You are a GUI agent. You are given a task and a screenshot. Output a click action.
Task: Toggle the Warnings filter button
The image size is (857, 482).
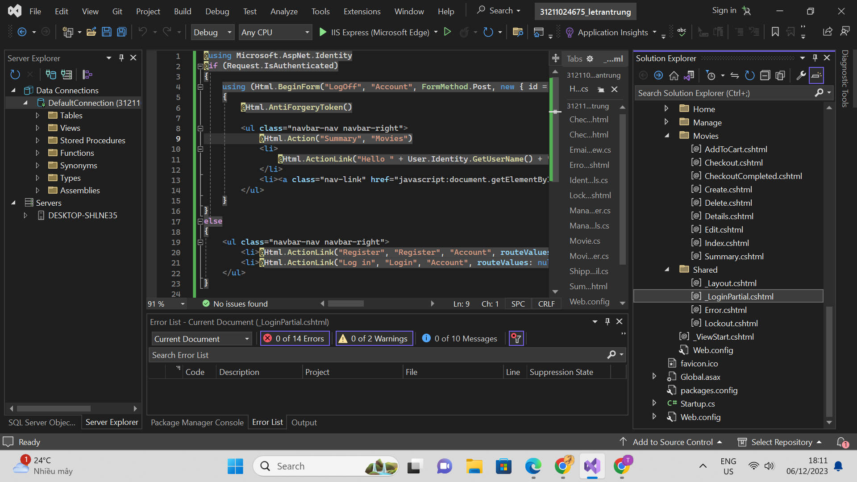coord(374,339)
